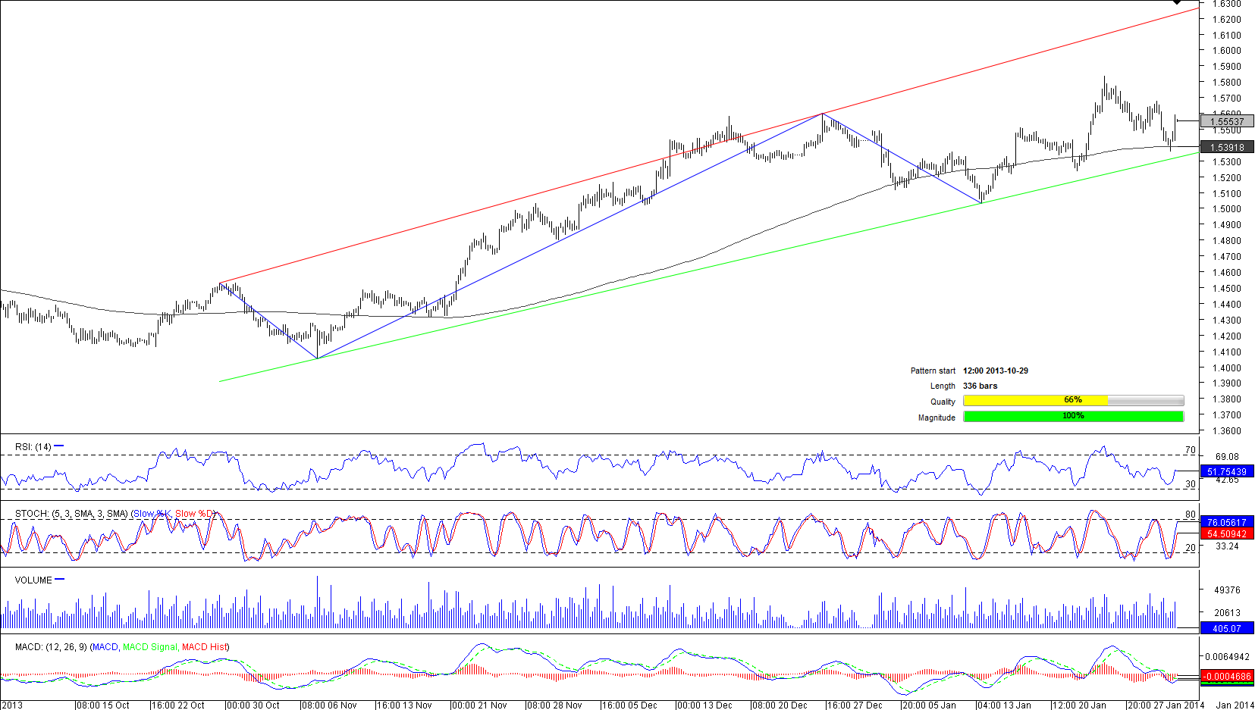
Task: Click the yellow Quality 66% bar
Action: coord(1035,400)
